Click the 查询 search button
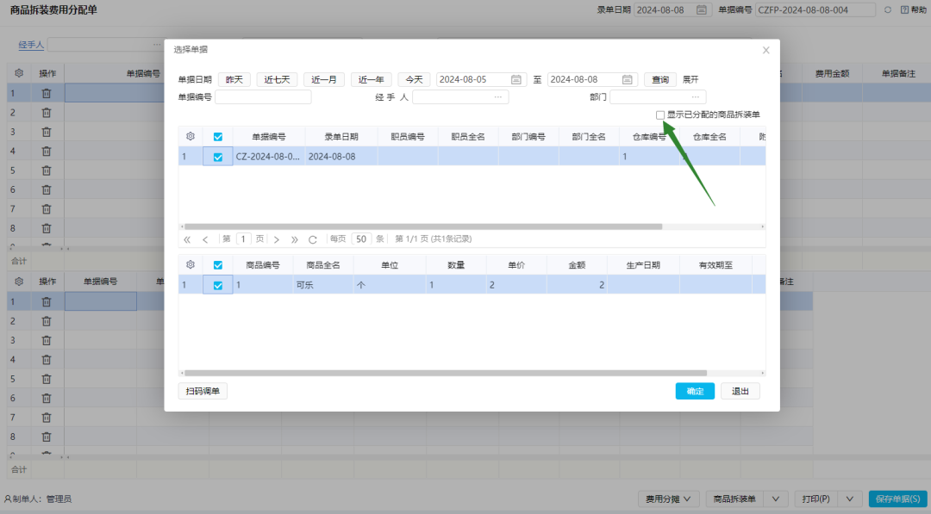The image size is (931, 514). point(660,78)
